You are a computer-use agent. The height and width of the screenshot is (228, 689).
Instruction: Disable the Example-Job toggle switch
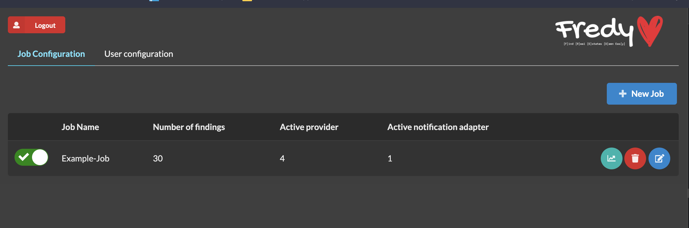coord(31,157)
